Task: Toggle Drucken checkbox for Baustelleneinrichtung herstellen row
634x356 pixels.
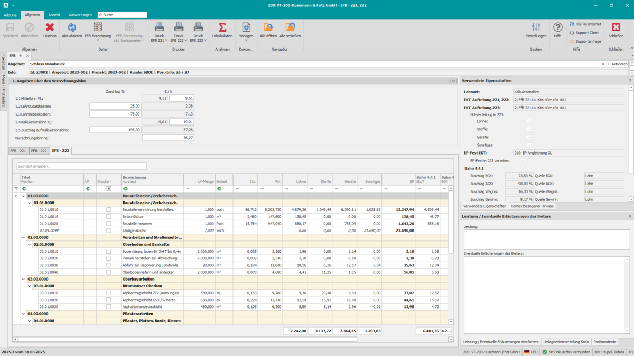Action: click(x=109, y=209)
